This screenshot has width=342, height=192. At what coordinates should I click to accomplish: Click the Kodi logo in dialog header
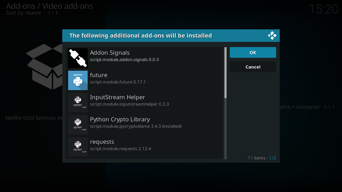(x=272, y=35)
